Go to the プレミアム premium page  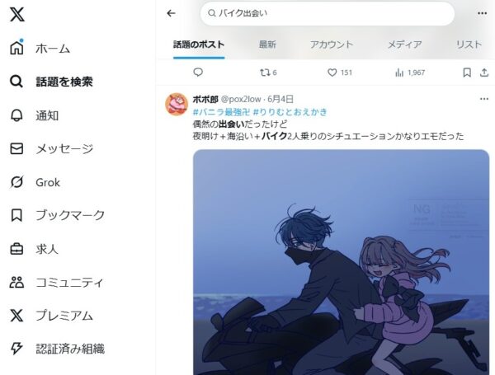coord(51,316)
